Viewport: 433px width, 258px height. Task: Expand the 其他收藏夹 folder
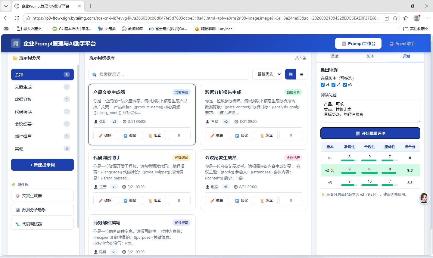(x=416, y=29)
